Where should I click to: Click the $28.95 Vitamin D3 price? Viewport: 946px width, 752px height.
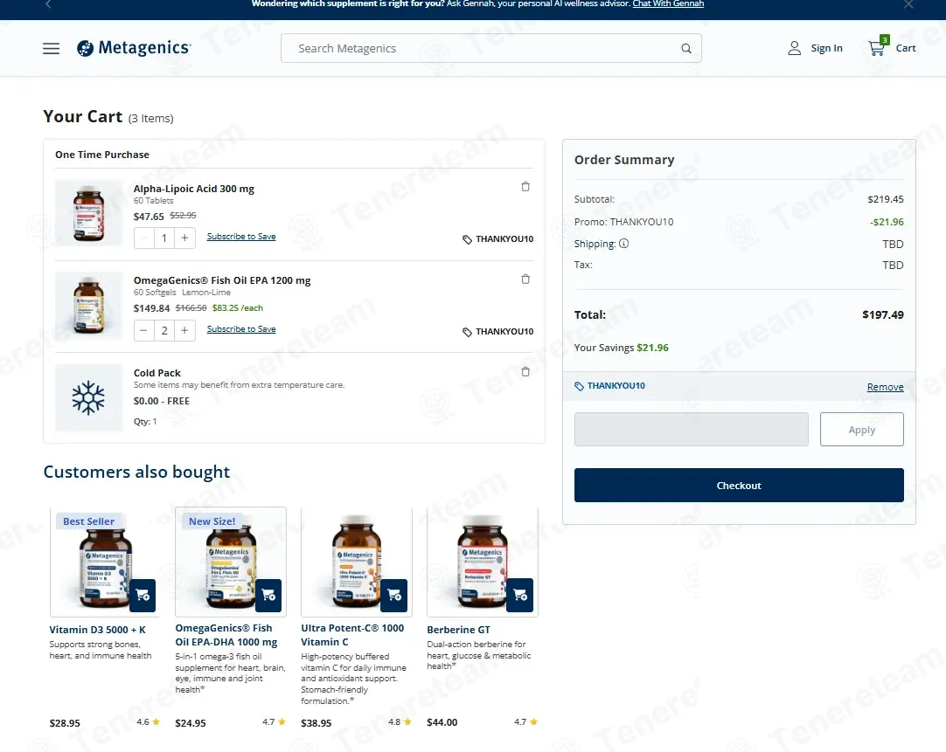pos(65,723)
